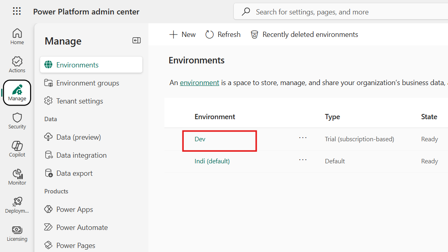The height and width of the screenshot is (252, 448).
Task: Sort by State column header
Action: point(429,117)
